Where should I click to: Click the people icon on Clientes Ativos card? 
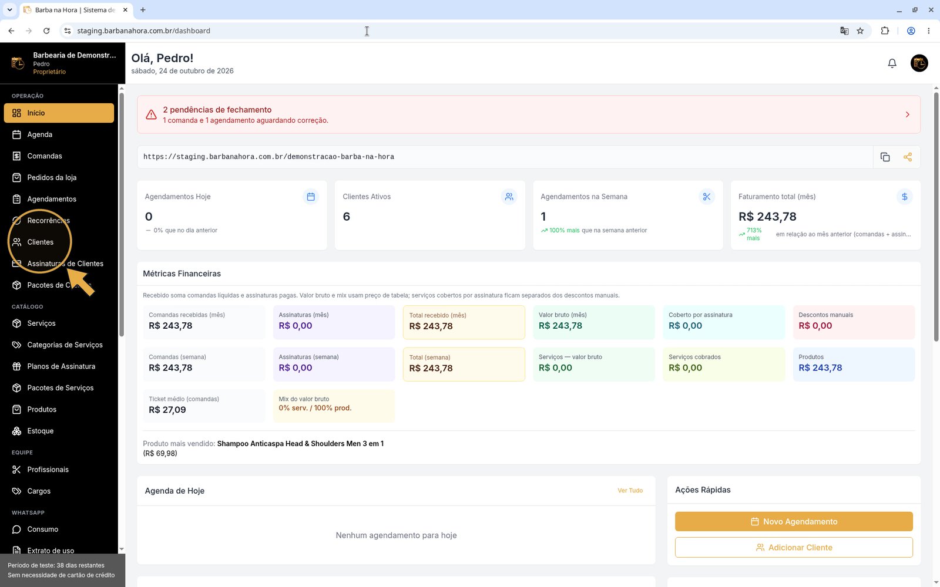click(509, 197)
